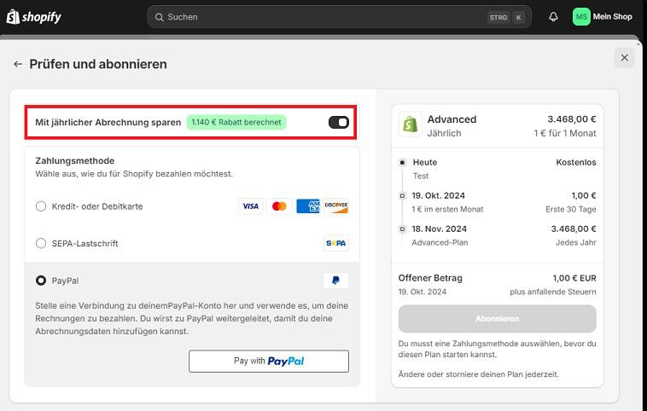Select Kredit- oder Debitkarte radio button

41,206
